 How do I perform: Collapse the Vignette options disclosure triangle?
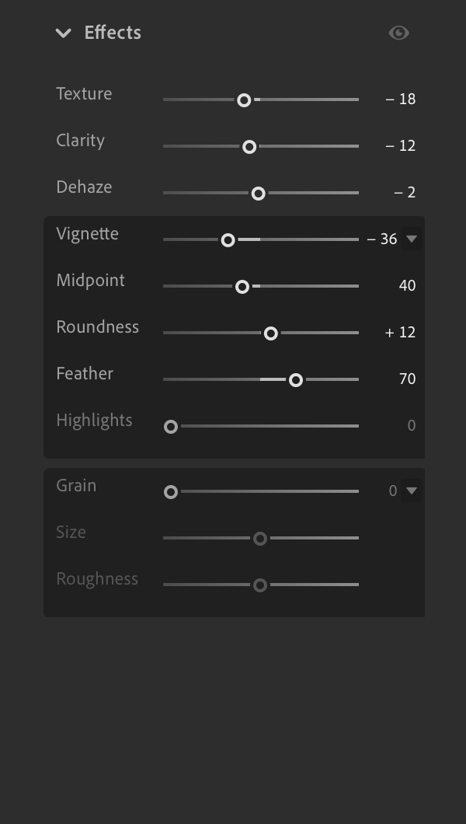click(412, 239)
